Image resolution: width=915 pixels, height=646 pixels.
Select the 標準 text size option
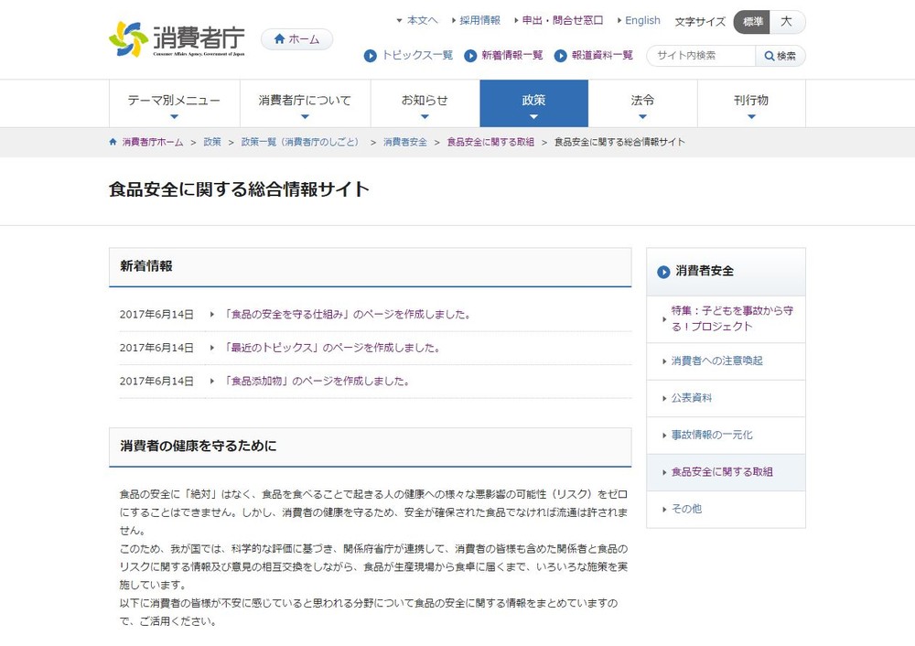pos(752,21)
